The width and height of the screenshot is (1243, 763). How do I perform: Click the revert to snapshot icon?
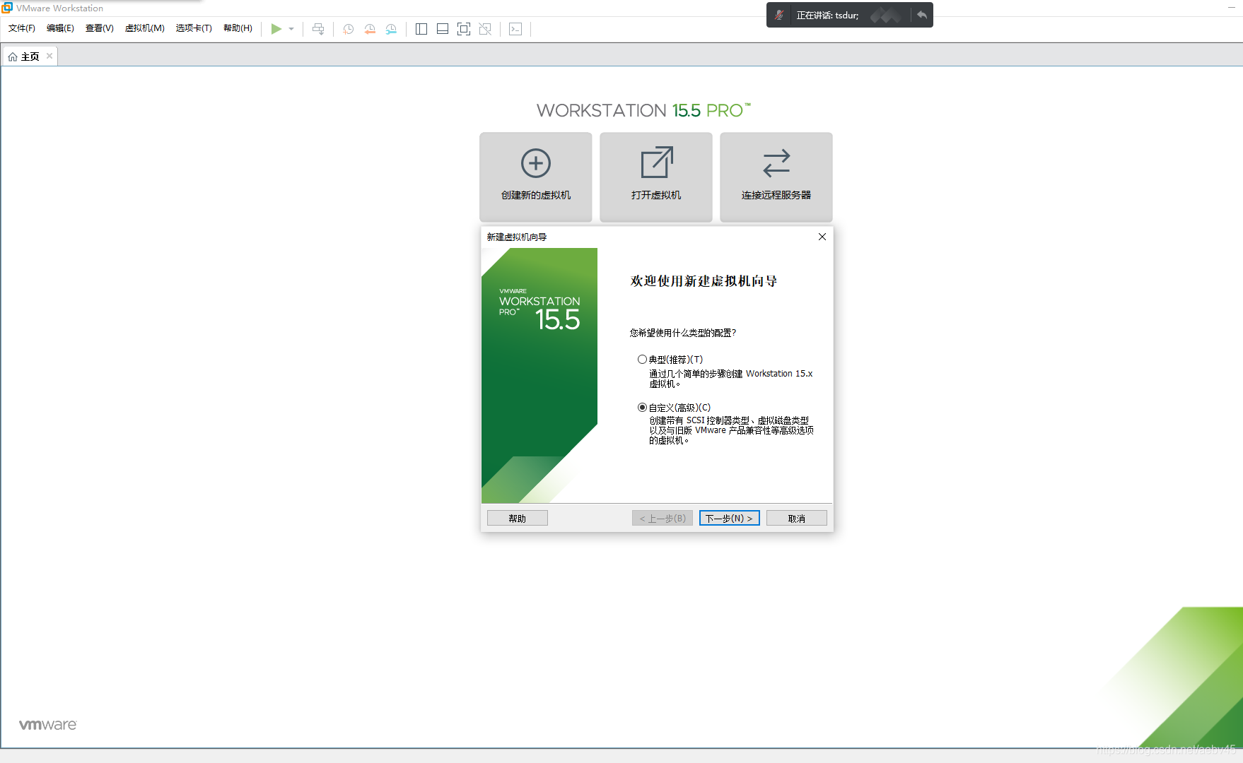[x=370, y=29]
